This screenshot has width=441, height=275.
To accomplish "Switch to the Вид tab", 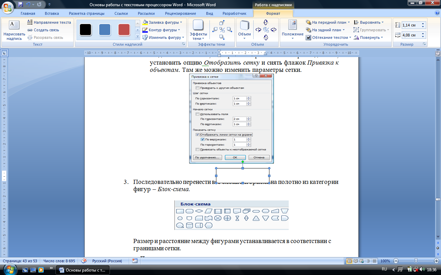I will [x=209, y=13].
